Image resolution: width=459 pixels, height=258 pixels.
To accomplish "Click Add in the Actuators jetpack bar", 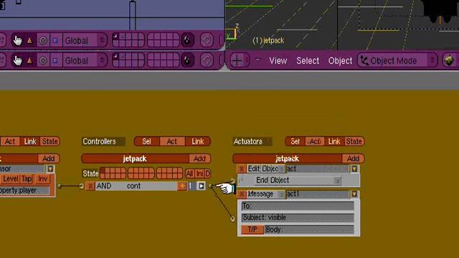I will point(353,159).
